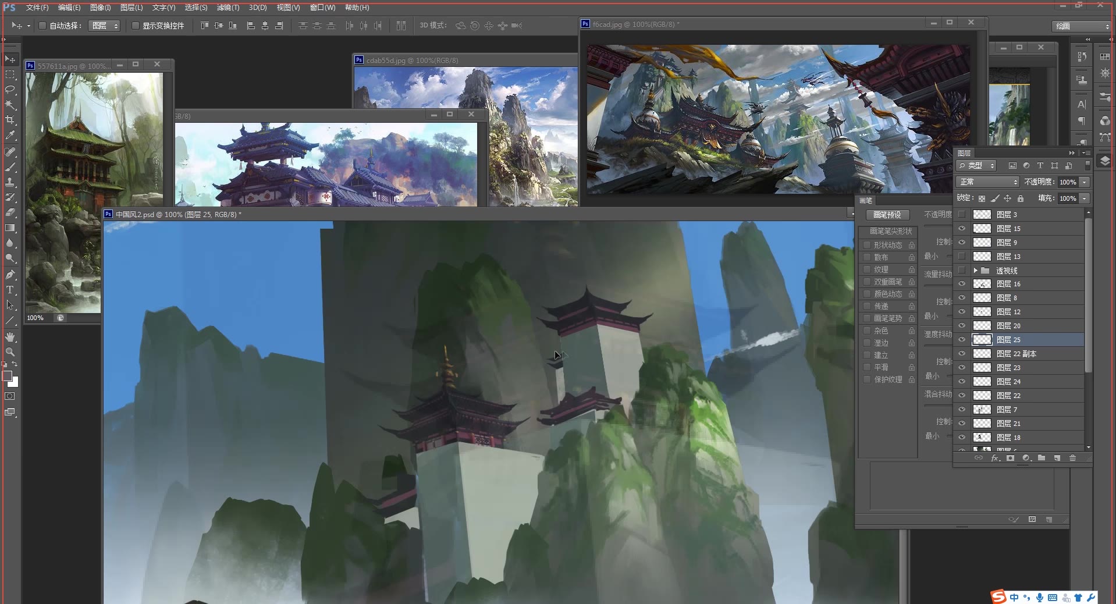Switch to the 画笔 panel tab

(x=866, y=200)
